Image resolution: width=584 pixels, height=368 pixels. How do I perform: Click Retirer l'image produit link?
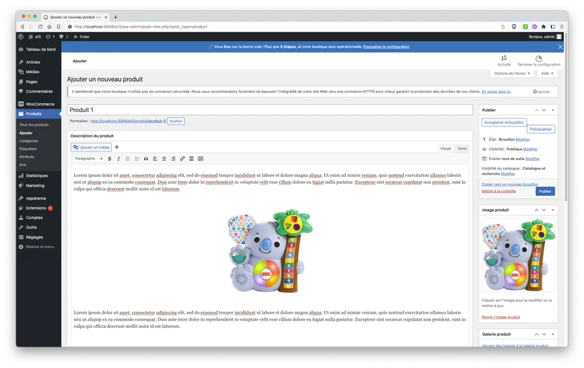point(500,317)
